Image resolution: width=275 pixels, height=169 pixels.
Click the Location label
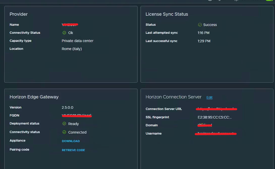pyautogui.click(x=16, y=49)
